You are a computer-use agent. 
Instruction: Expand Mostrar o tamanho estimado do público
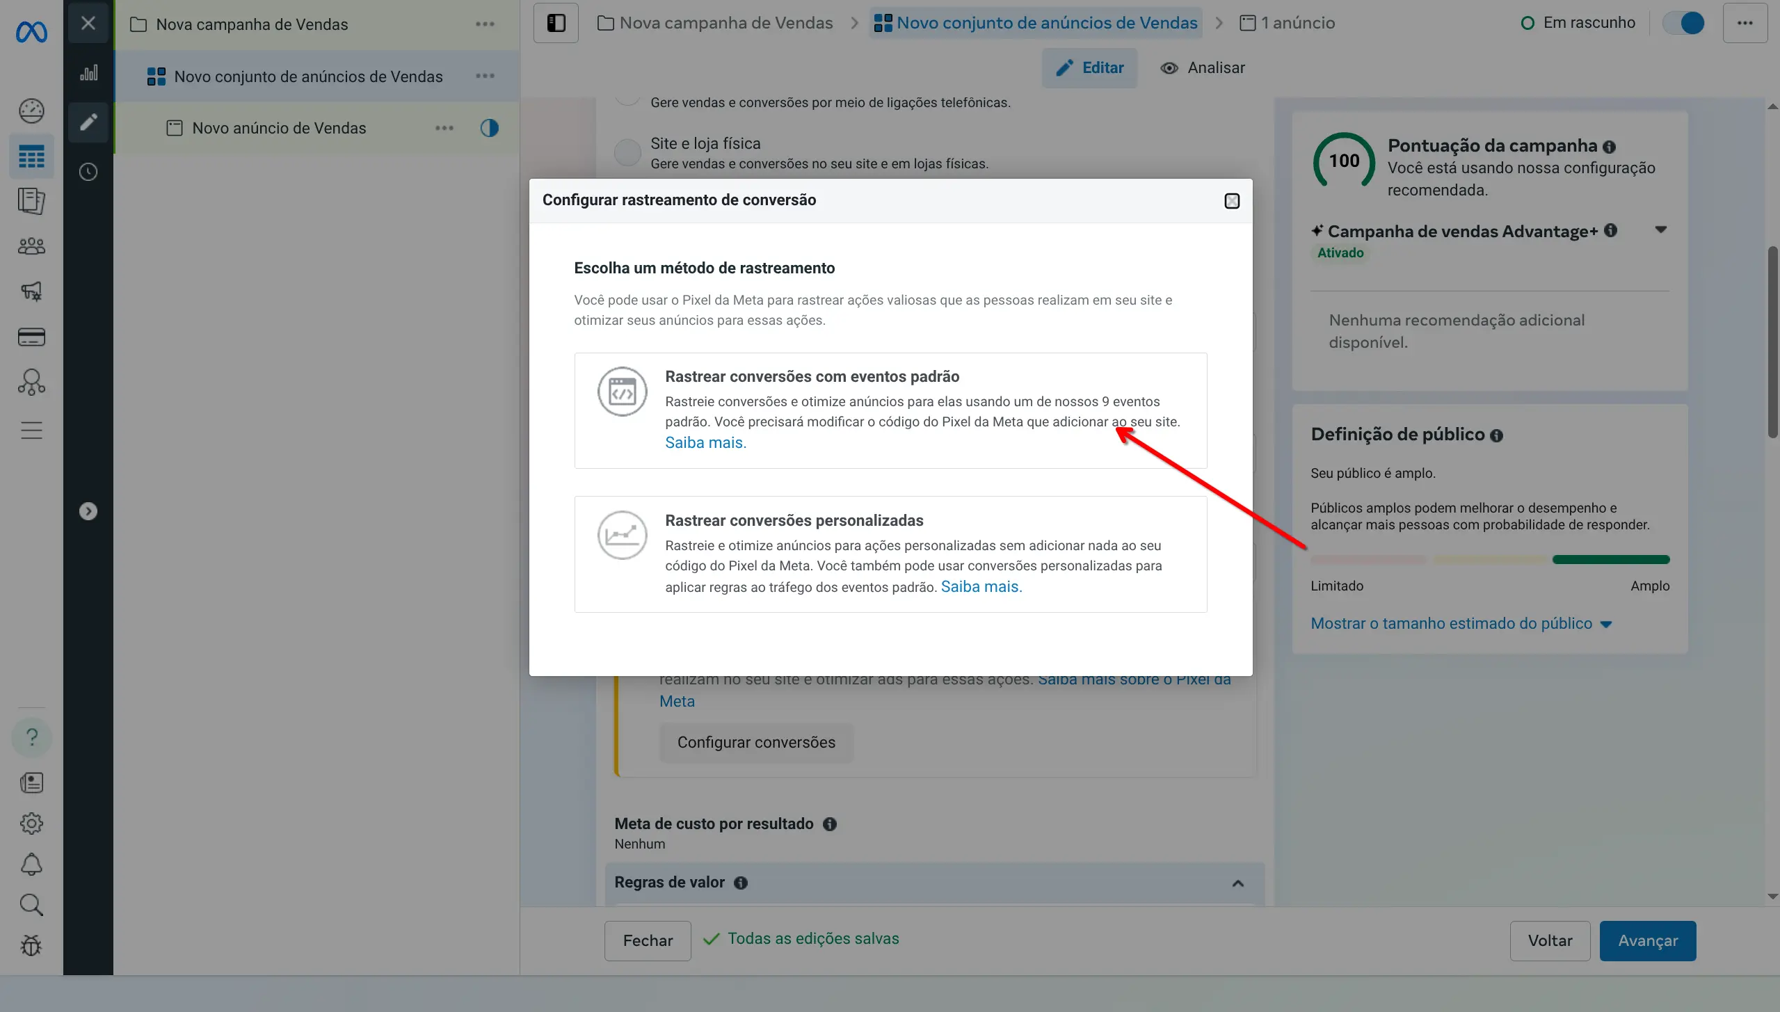click(x=1461, y=624)
